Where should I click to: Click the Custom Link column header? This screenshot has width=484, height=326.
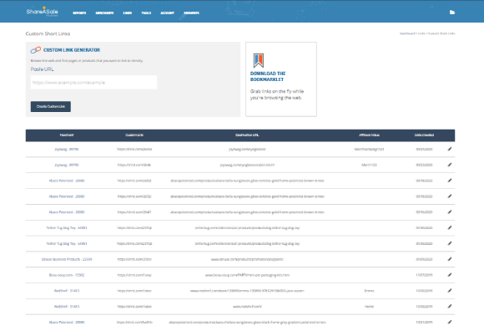[x=134, y=135]
